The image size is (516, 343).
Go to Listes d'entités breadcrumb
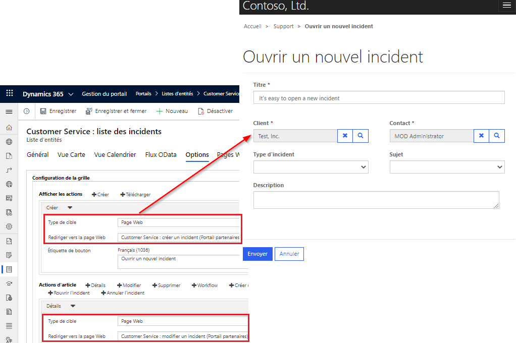(x=177, y=94)
